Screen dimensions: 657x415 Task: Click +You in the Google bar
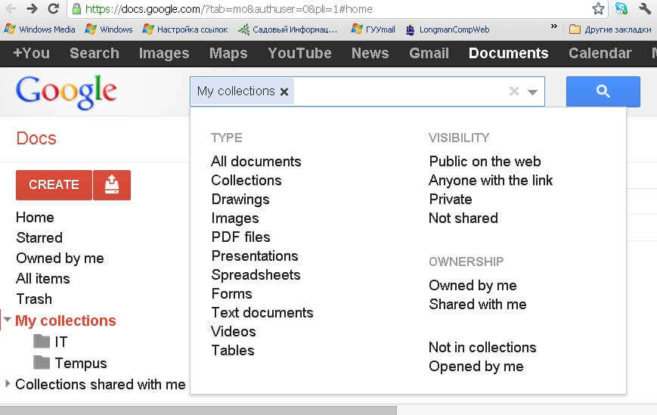click(32, 53)
